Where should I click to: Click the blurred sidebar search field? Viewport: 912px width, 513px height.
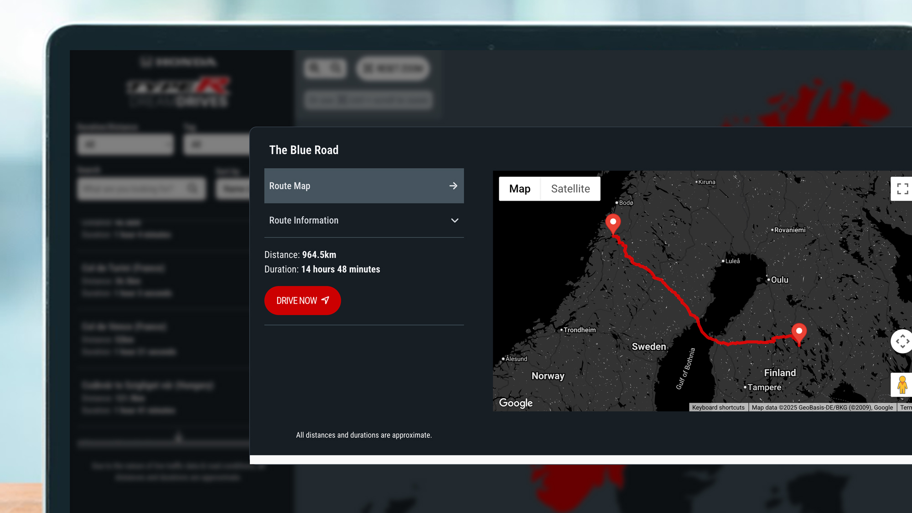pos(132,188)
